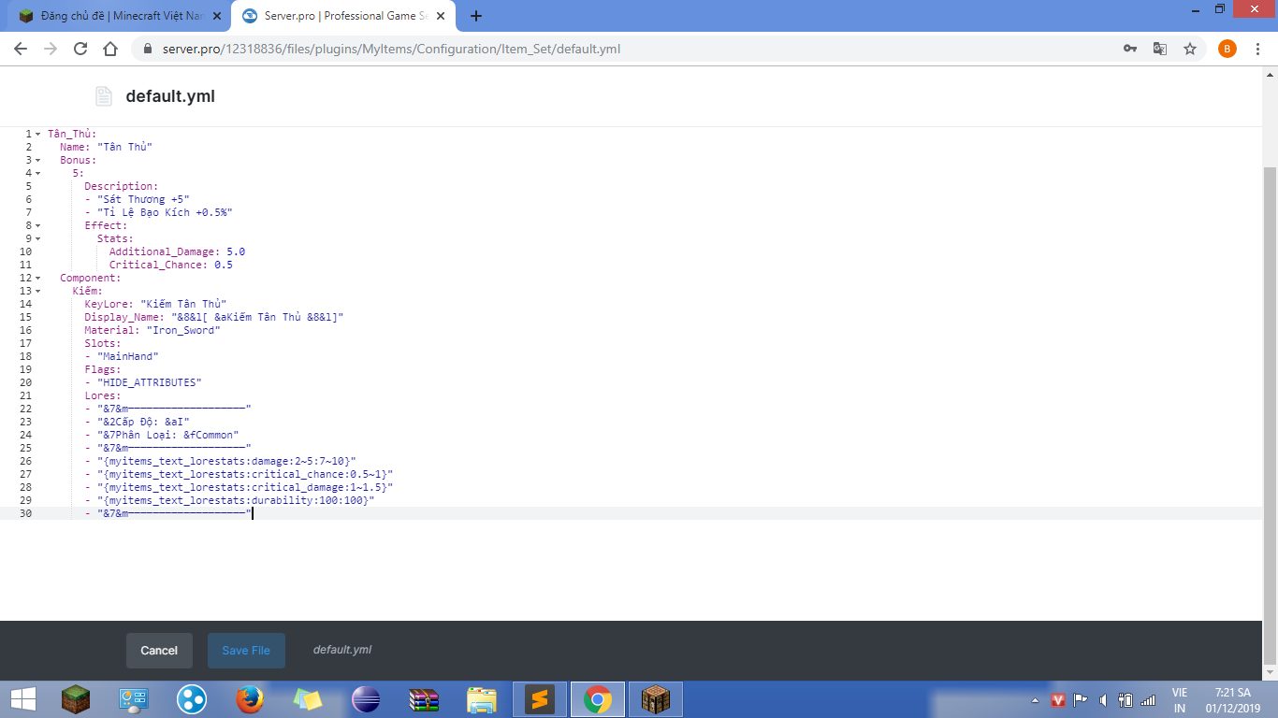This screenshot has height=718, width=1278.
Task: Click the address bar URL
Action: pos(391,49)
